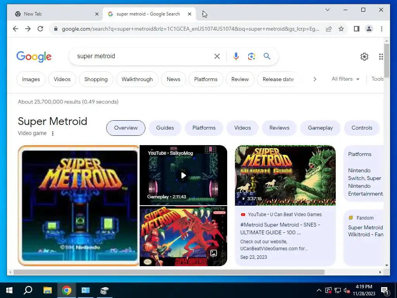Filter results by Images

click(31, 79)
